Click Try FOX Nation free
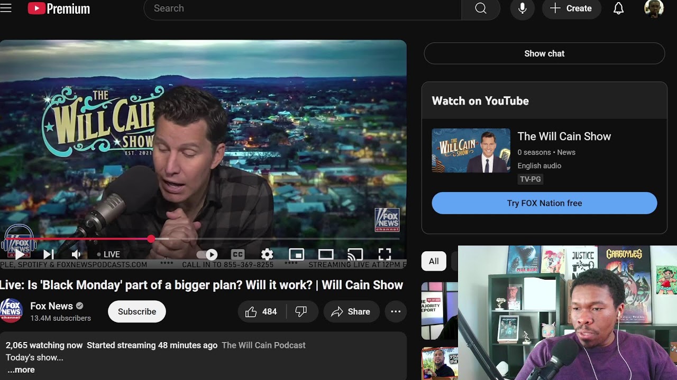The height and width of the screenshot is (380, 677). (544, 203)
